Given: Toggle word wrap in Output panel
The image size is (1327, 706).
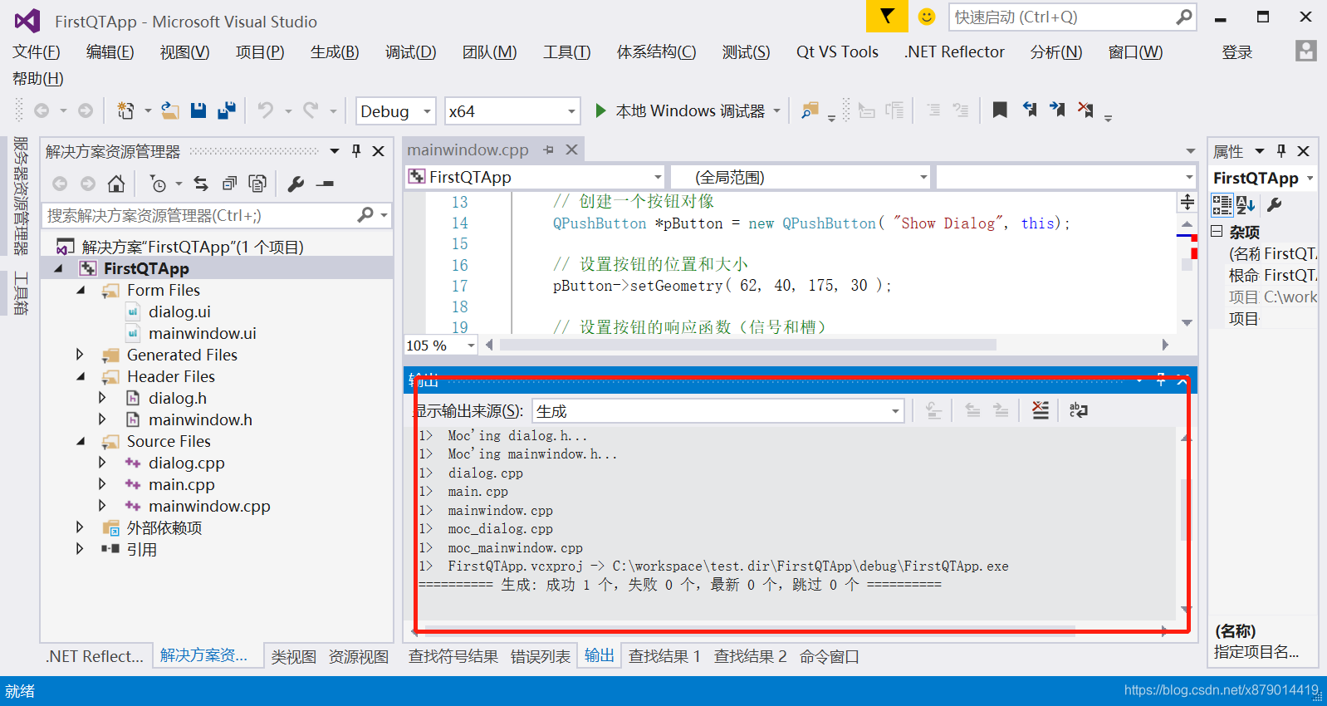Looking at the screenshot, I should tap(1078, 410).
